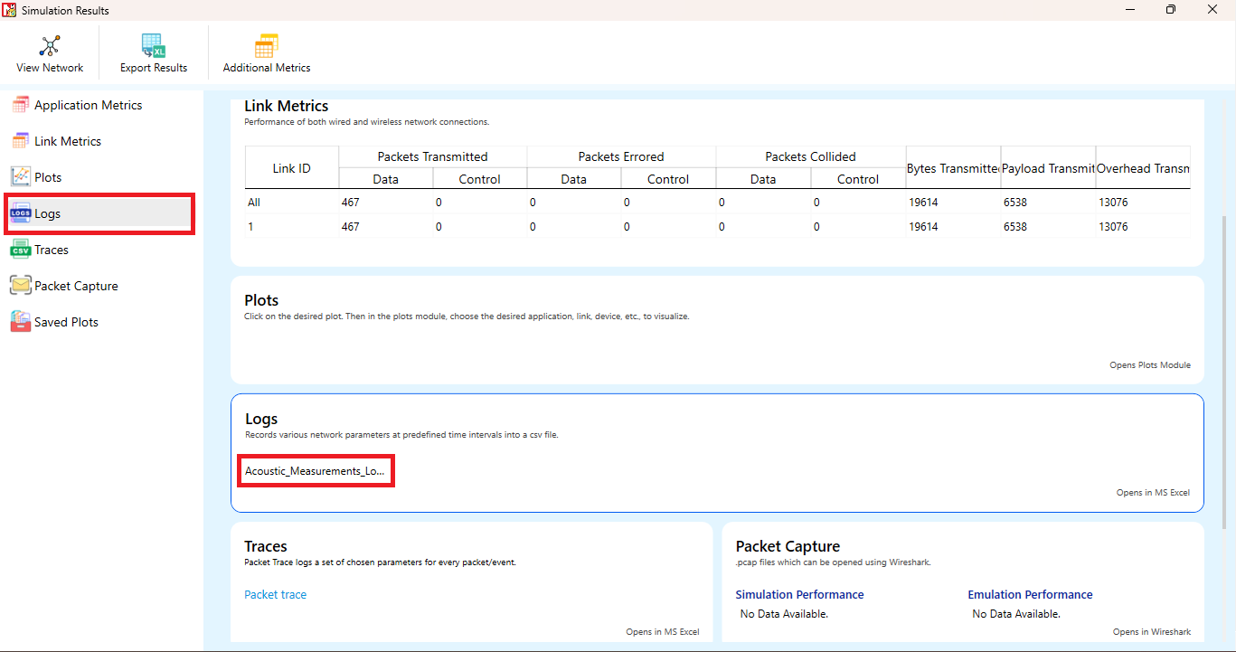
Task: Select the Link Metrics sidebar icon
Action: [21, 141]
